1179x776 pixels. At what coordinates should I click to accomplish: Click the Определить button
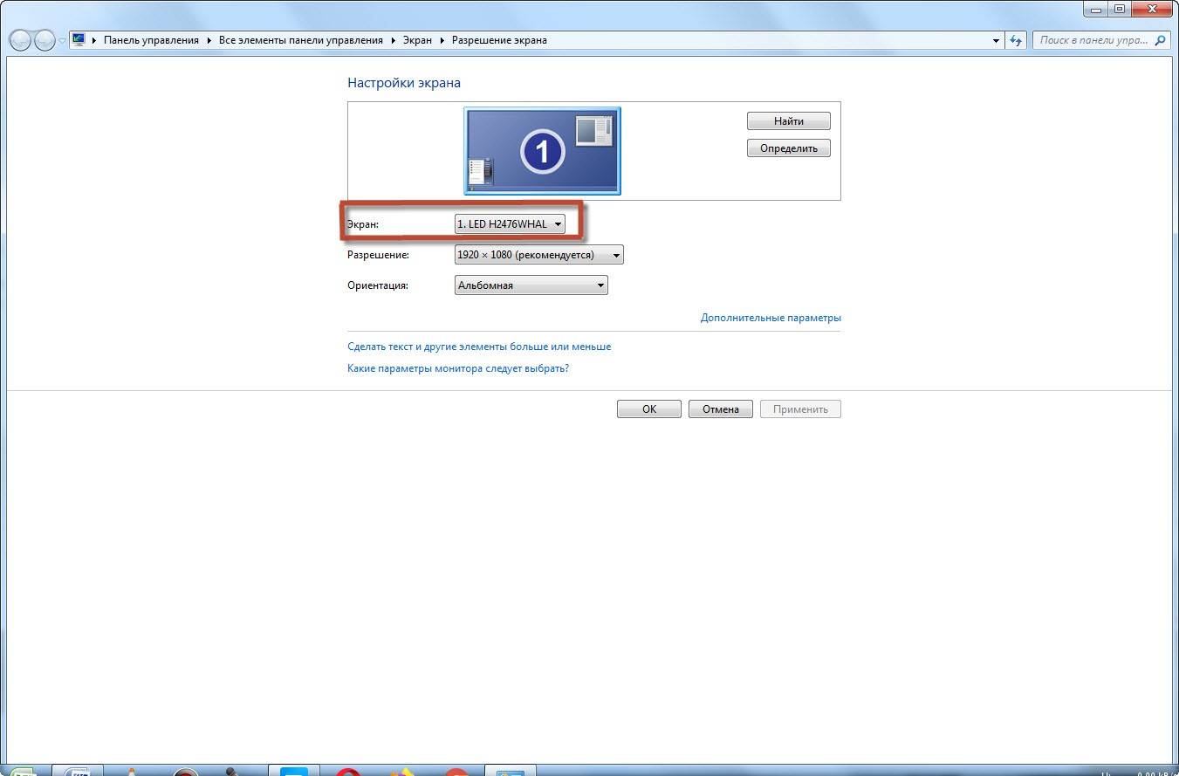788,148
